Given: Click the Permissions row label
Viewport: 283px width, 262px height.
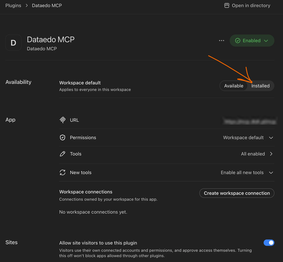Looking at the screenshot, I should point(83,137).
